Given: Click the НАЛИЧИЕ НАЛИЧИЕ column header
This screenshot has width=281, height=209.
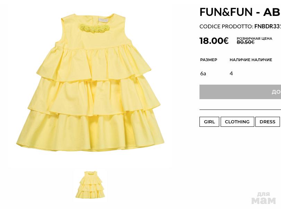Looking at the screenshot, I should [x=251, y=60].
